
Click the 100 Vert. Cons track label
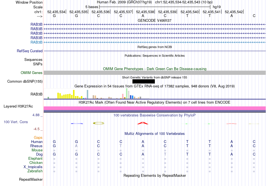point(16,122)
